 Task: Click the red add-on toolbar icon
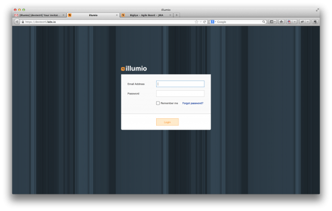pos(289,22)
